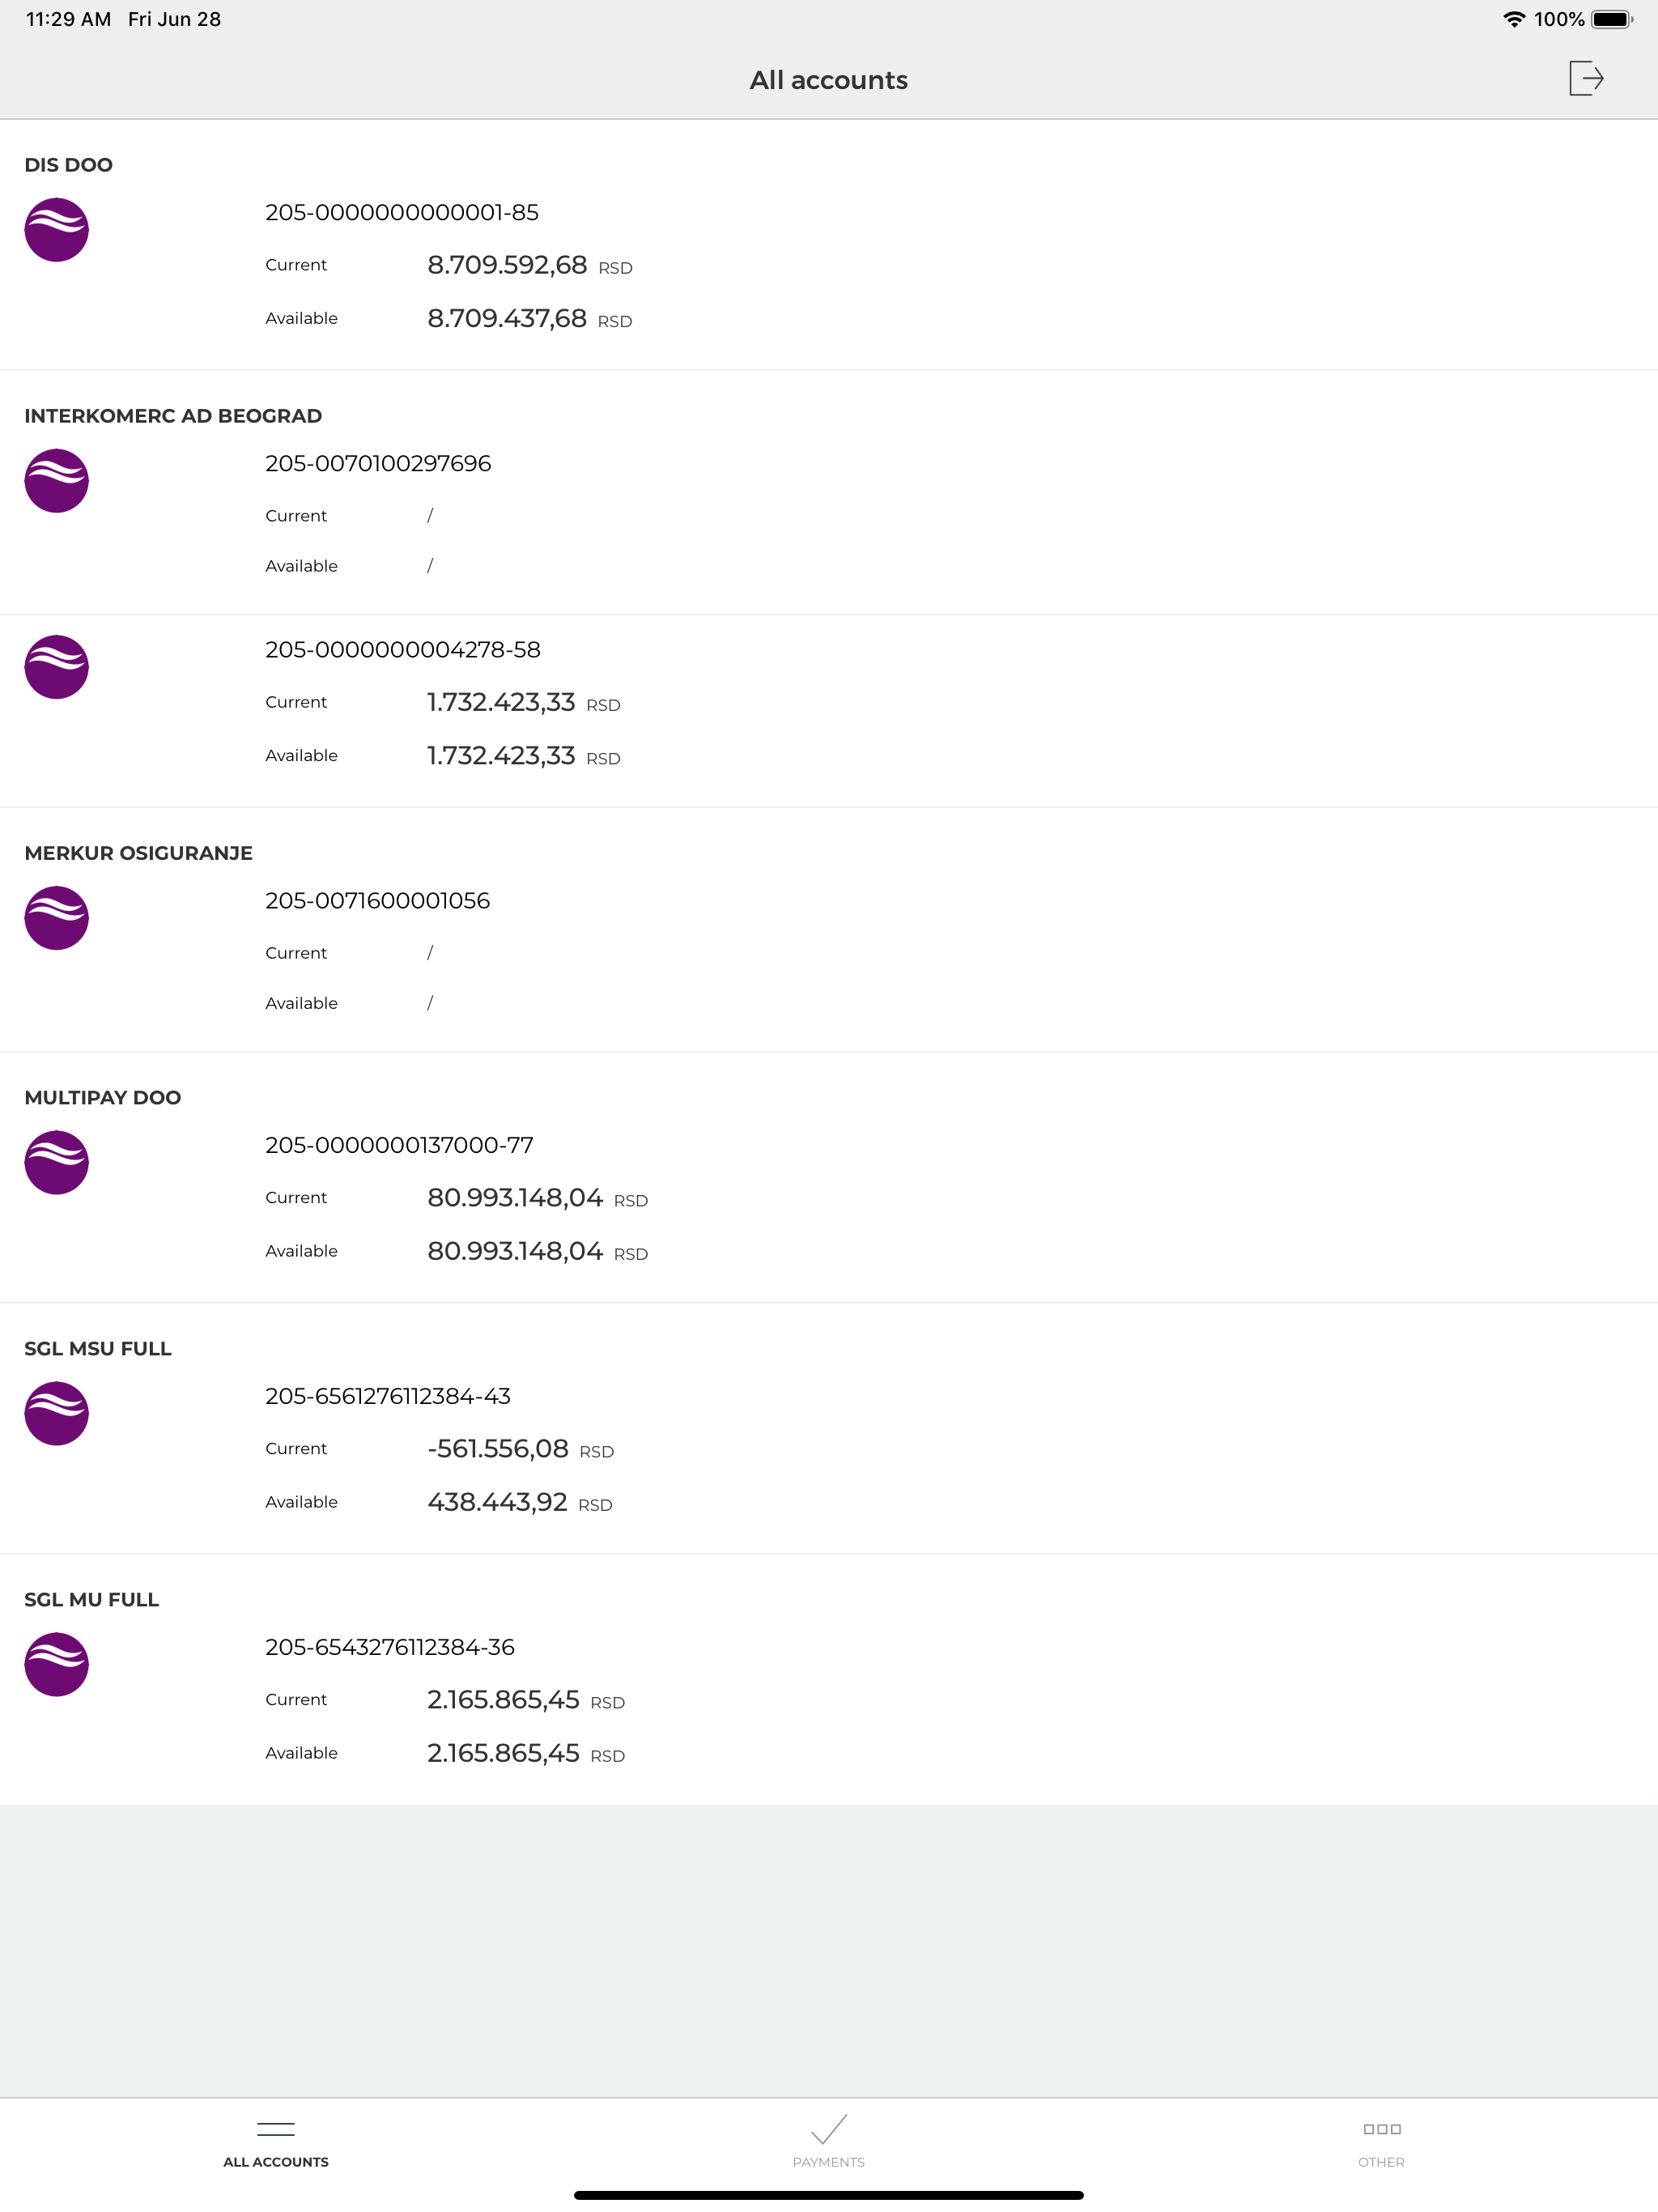Image resolution: width=1658 pixels, height=2212 pixels.
Task: Tap bank logo for account 205-0000000004278-58
Action: 57,667
